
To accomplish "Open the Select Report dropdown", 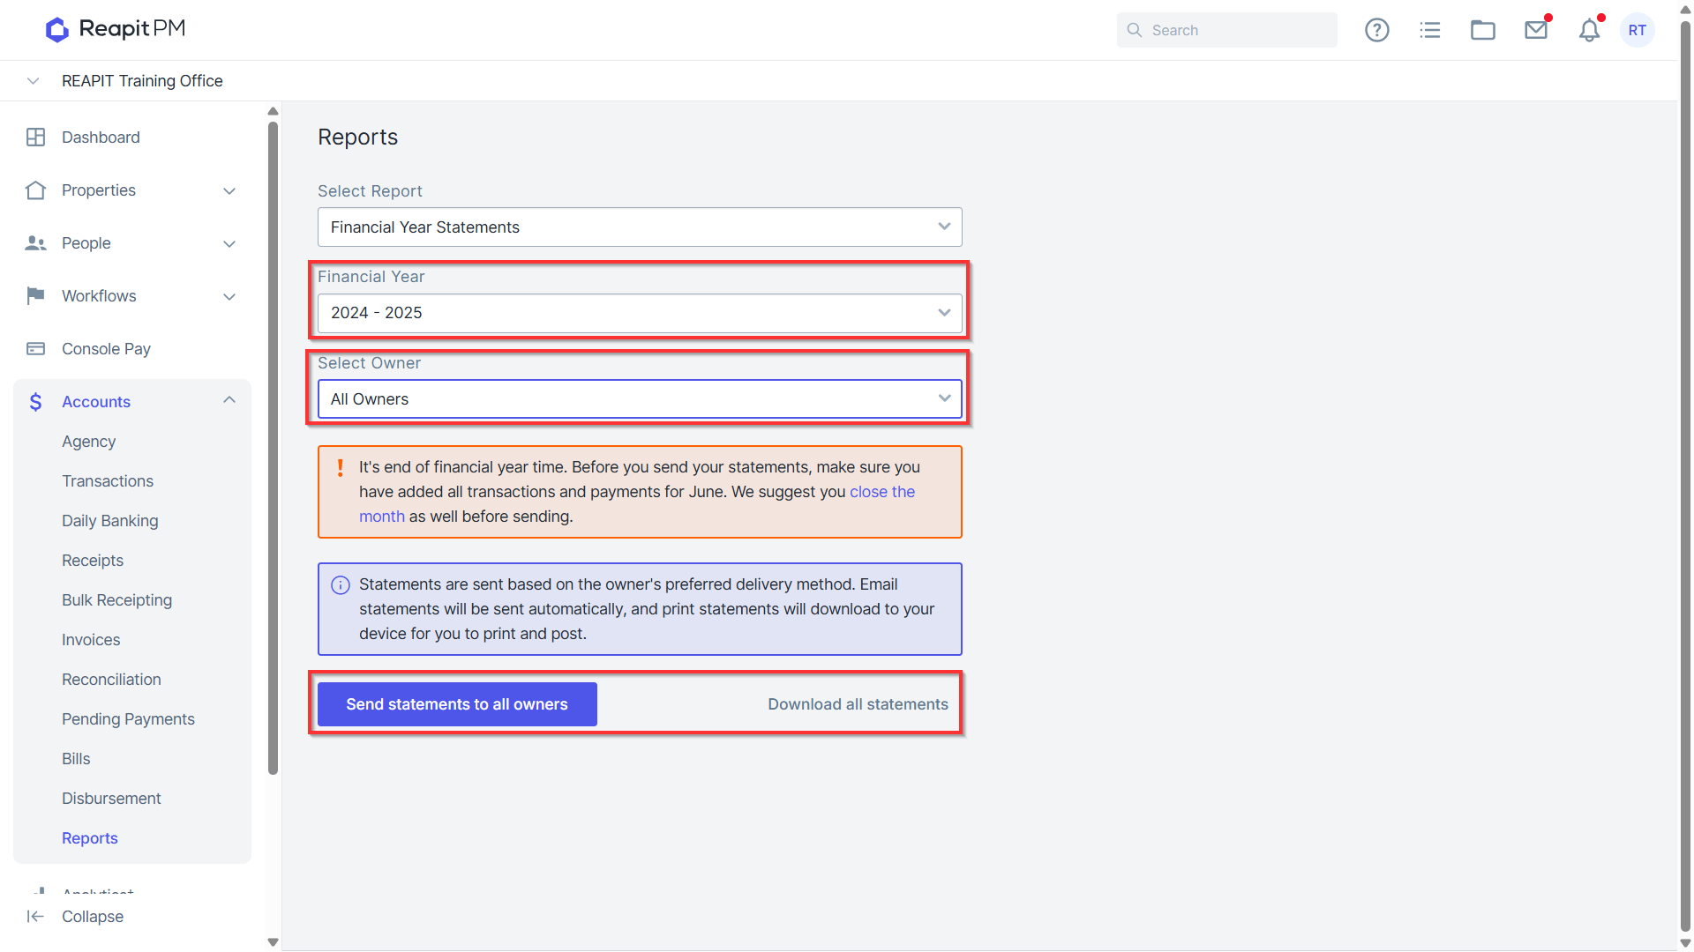I will pos(640,227).
